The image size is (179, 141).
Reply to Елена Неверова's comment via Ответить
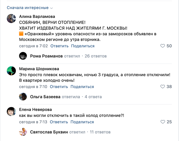coord(59,122)
